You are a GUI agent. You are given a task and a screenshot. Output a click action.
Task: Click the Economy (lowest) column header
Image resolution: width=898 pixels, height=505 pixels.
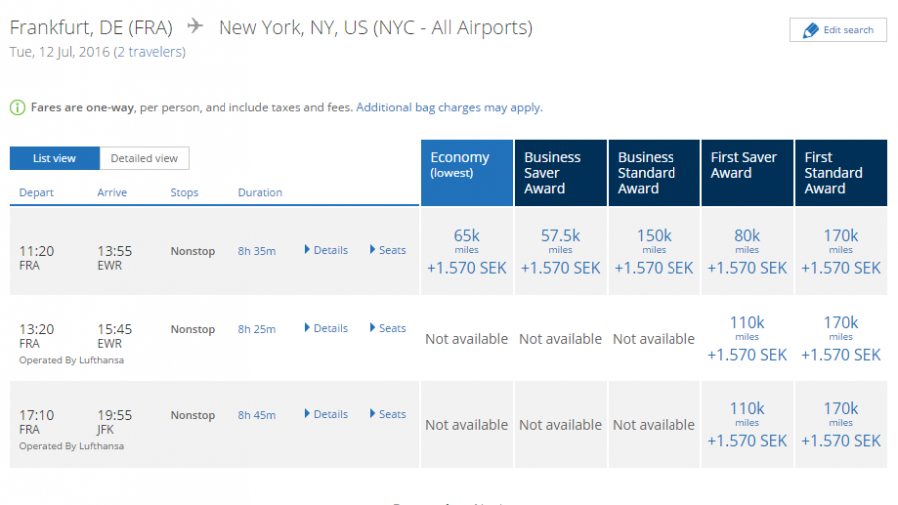point(466,172)
